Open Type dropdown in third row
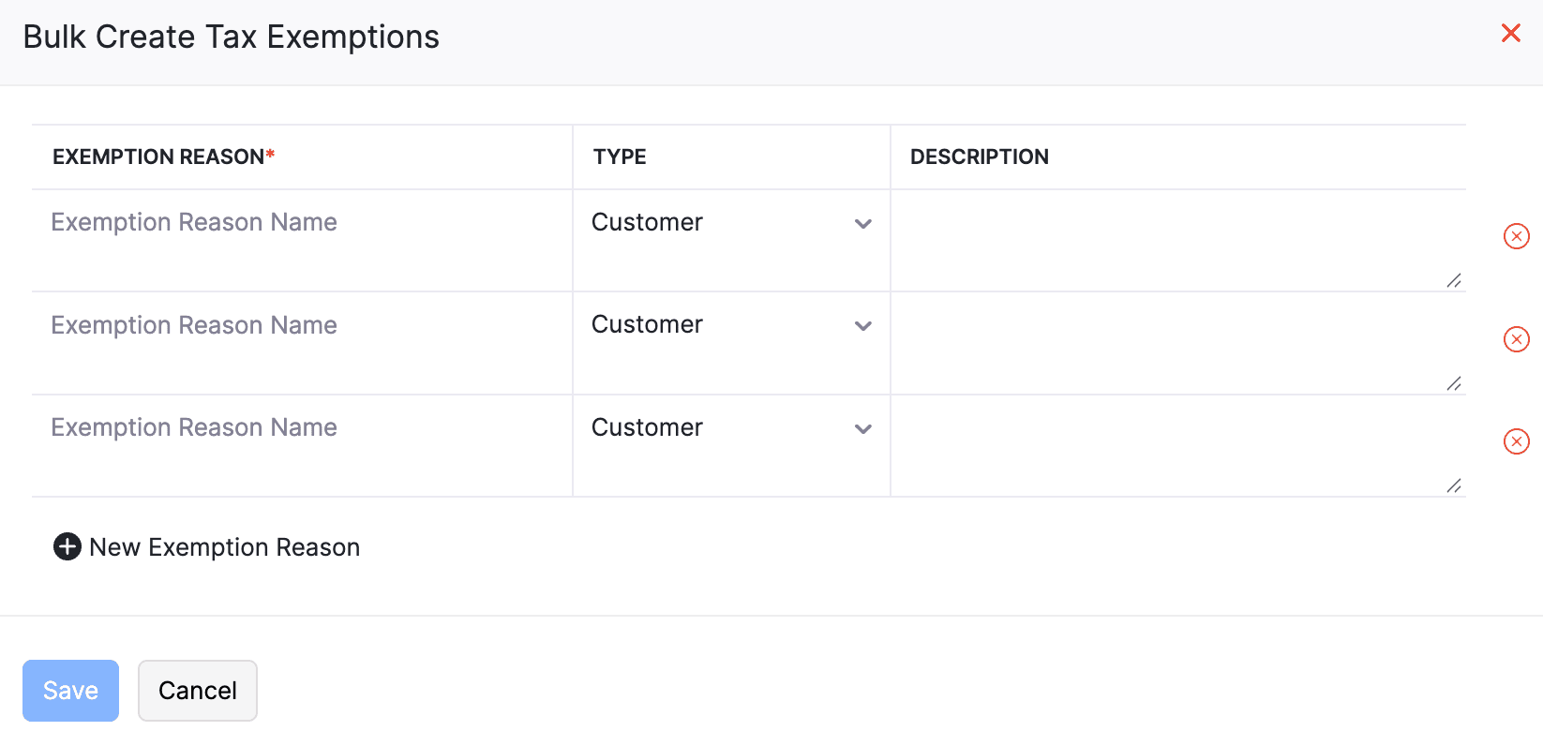The image size is (1543, 746). pos(731,428)
